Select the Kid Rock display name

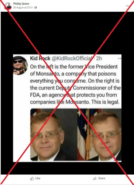pos(40,58)
